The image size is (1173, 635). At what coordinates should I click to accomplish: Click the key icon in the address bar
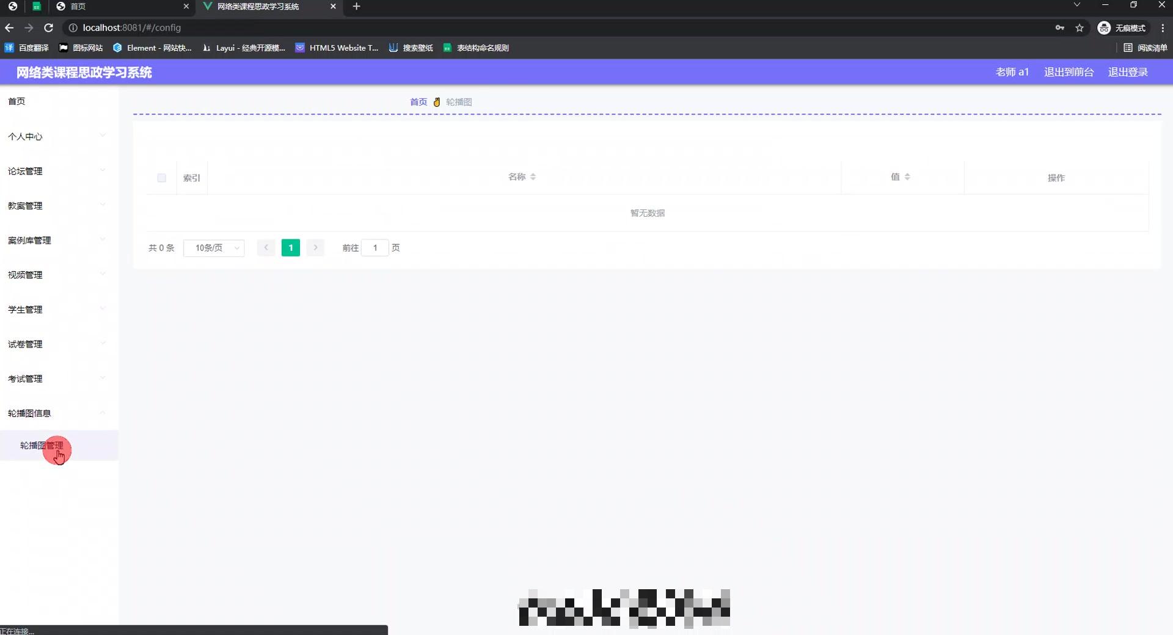click(1060, 28)
